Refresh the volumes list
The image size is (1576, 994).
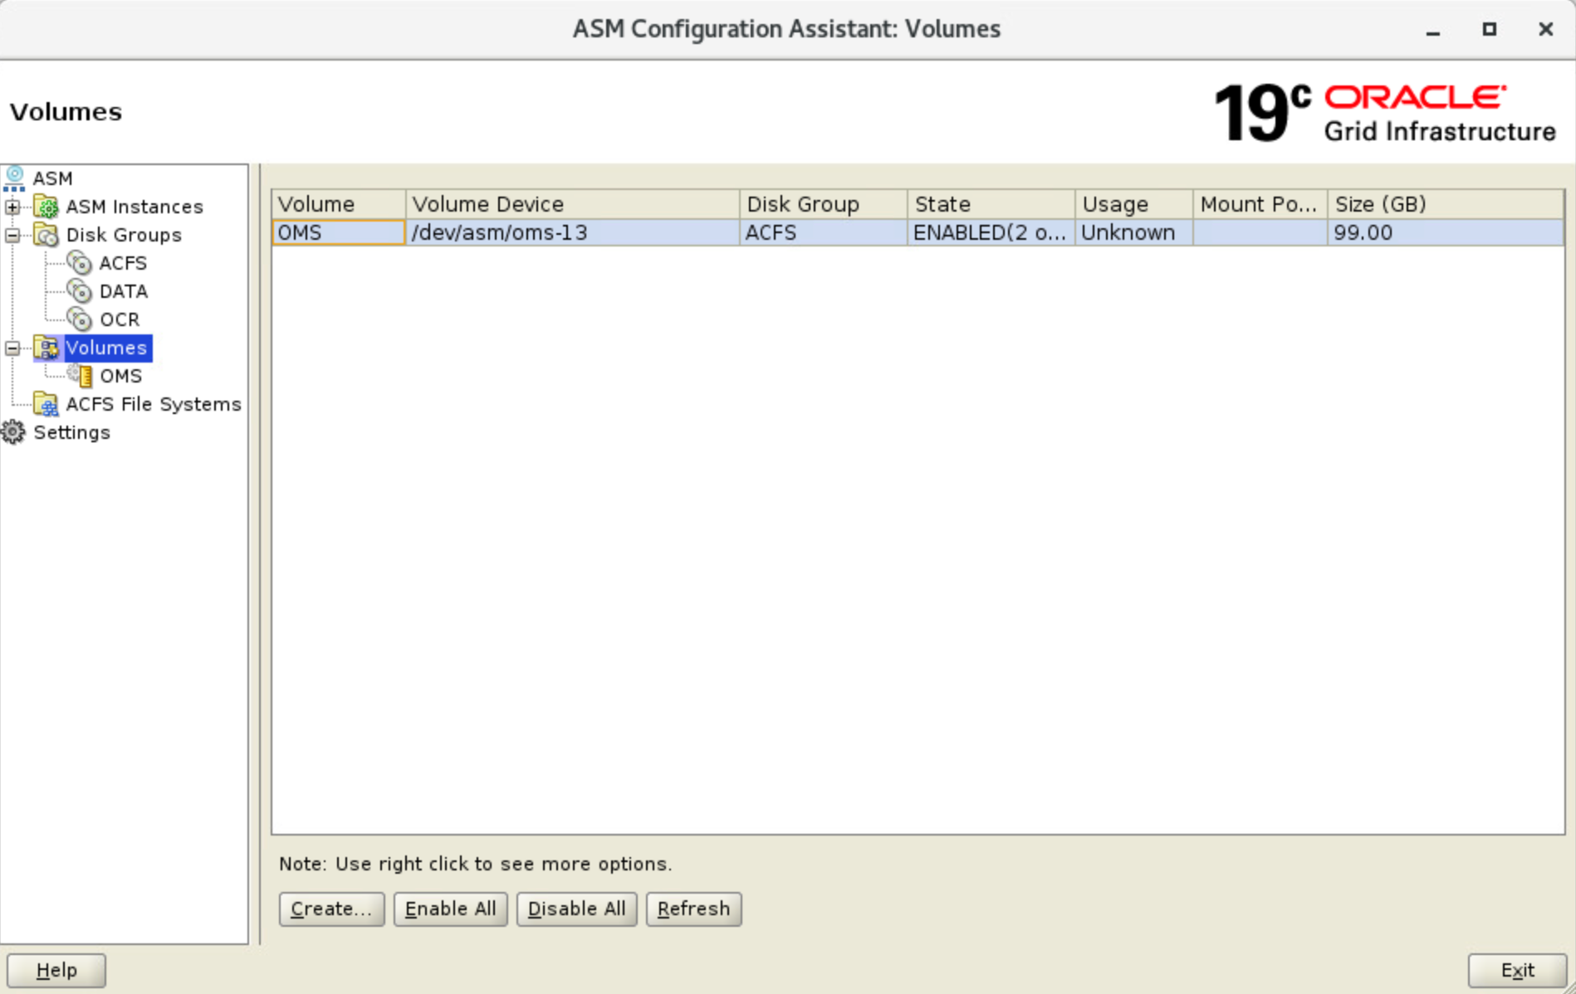click(x=693, y=909)
